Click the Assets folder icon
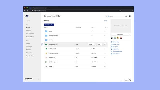 [46, 31]
